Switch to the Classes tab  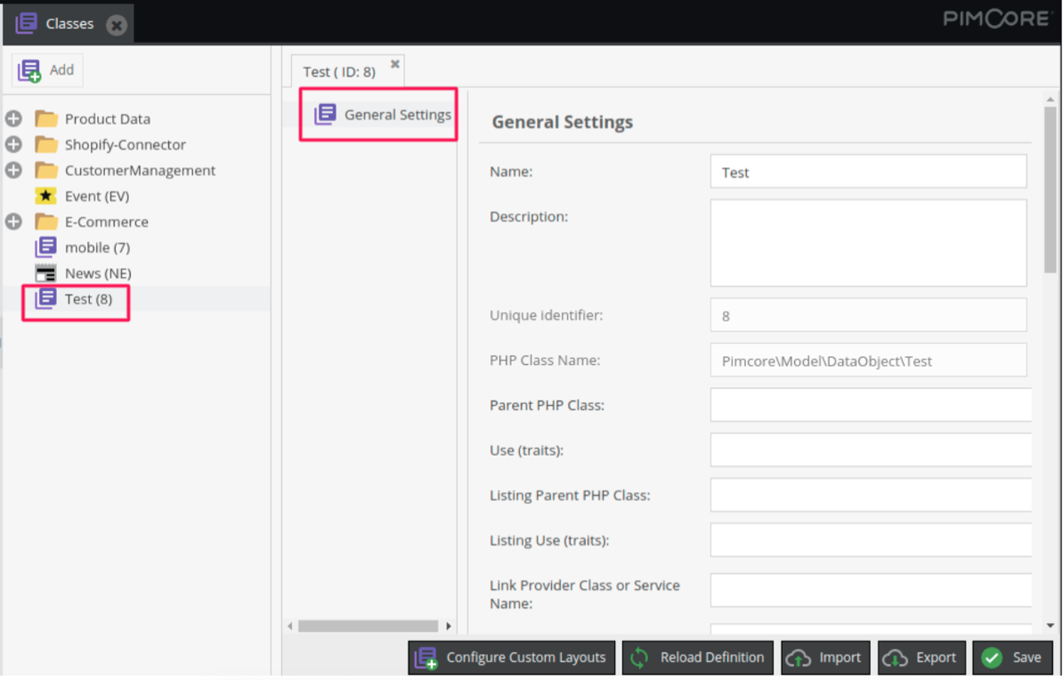pos(69,24)
